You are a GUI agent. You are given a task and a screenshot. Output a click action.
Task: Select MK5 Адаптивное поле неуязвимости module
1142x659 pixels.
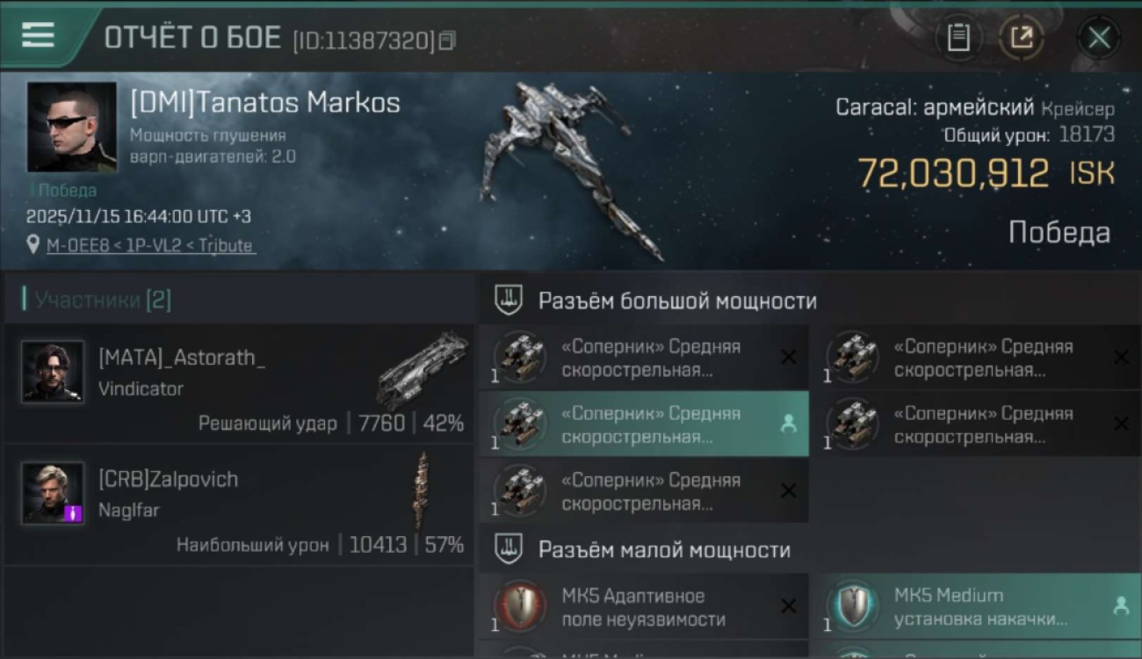(644, 606)
